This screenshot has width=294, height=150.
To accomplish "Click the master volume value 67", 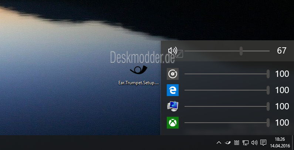I will (x=282, y=51).
